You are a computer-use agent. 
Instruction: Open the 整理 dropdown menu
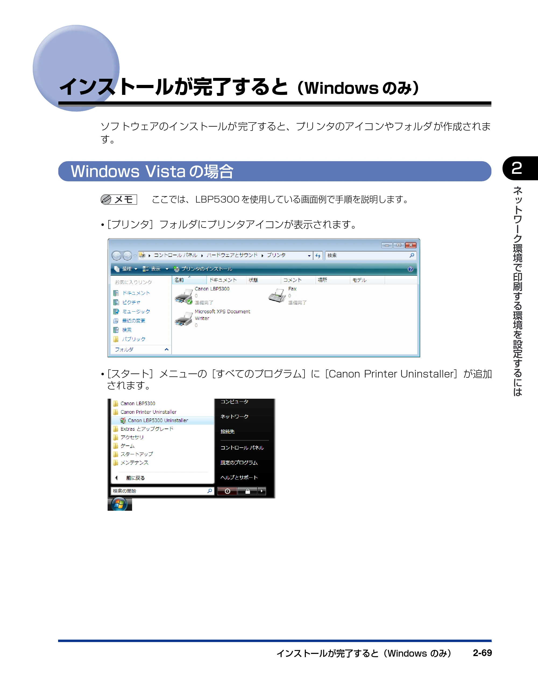coord(126,269)
